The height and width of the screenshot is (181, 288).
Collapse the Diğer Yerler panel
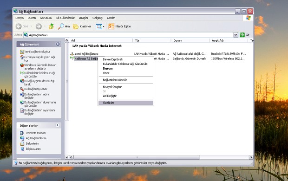(57, 125)
